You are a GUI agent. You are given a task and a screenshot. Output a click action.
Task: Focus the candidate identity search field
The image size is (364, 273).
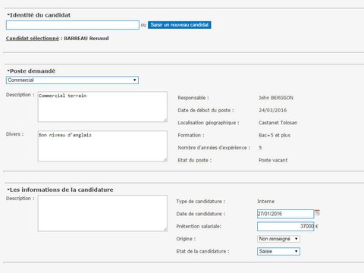tap(73, 25)
